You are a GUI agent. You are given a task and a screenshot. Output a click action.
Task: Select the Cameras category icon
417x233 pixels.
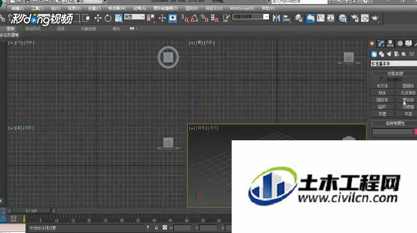tap(396, 54)
